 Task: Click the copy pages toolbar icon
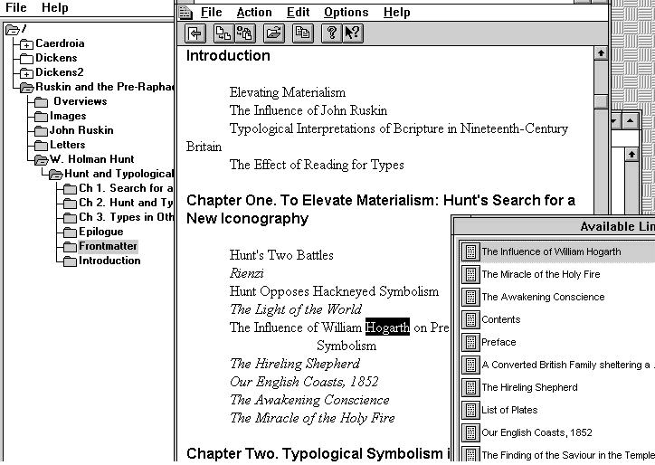(303, 33)
